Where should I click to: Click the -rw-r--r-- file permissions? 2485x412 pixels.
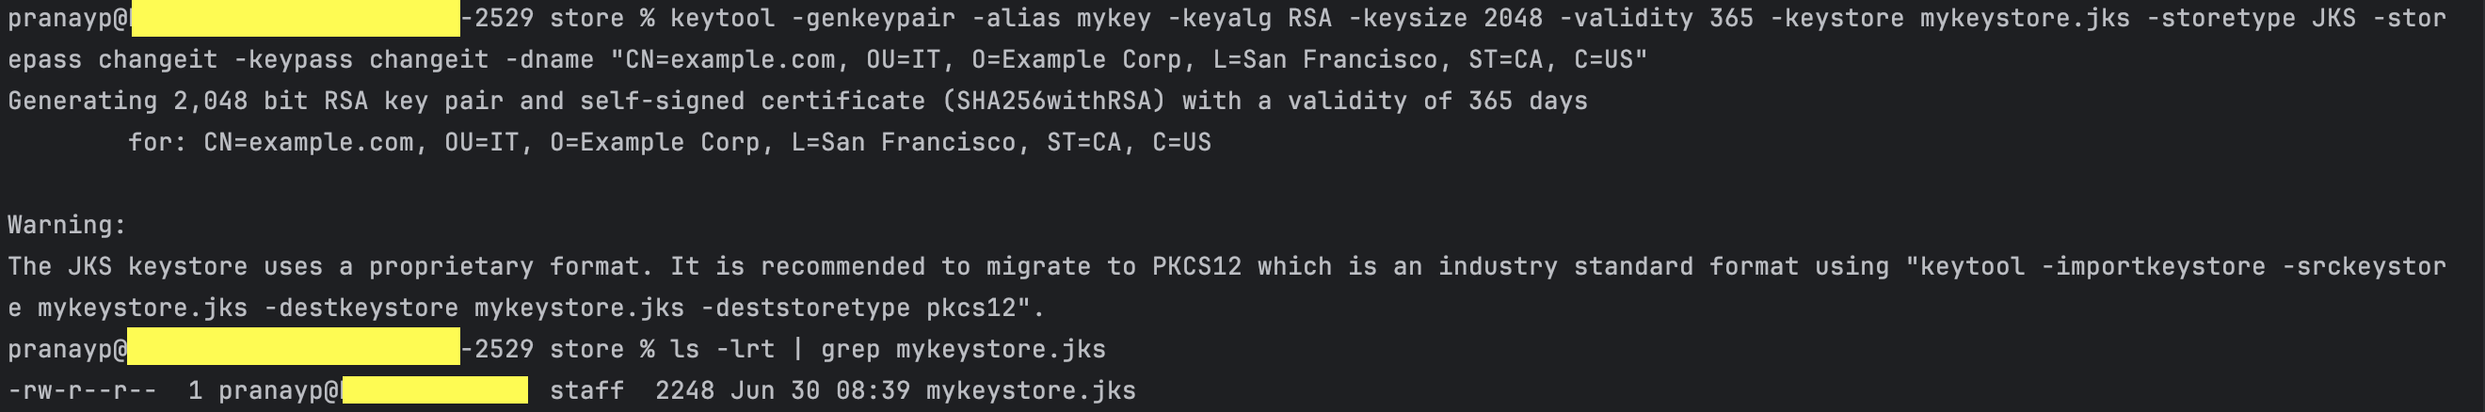[82, 390]
